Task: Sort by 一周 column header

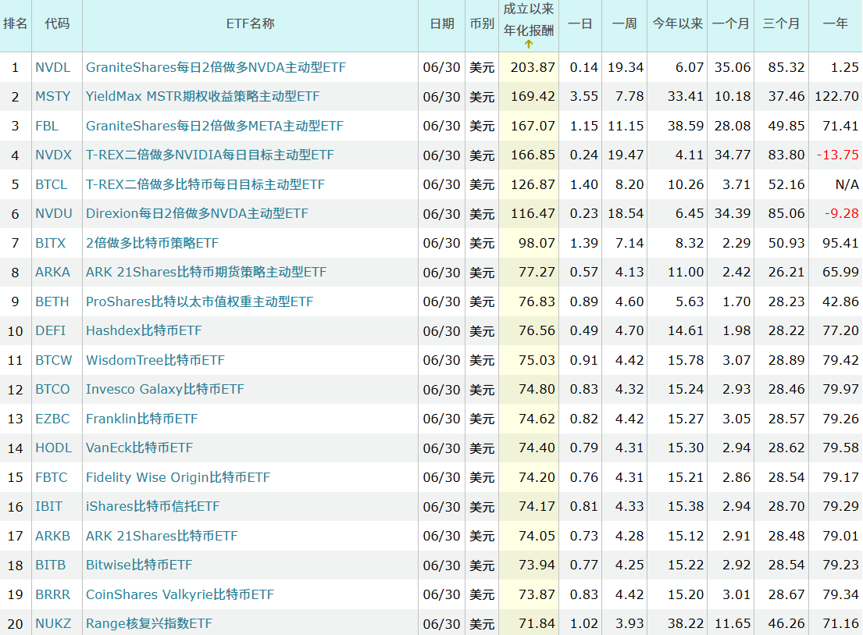Action: 624,23
